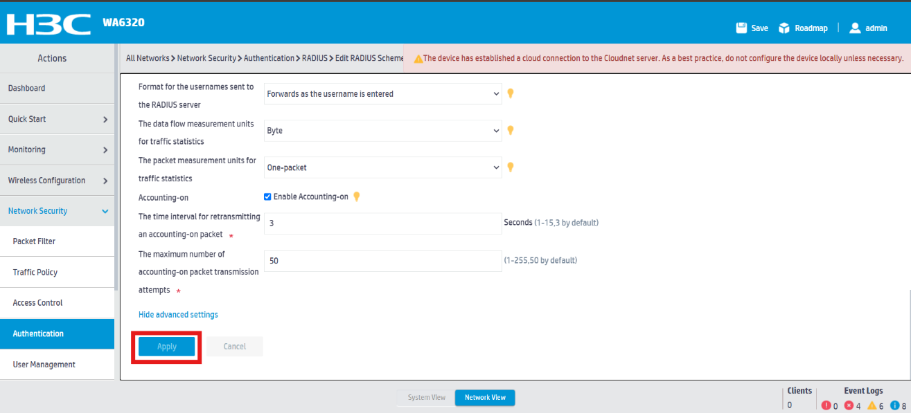Click the Apply button

click(166, 347)
